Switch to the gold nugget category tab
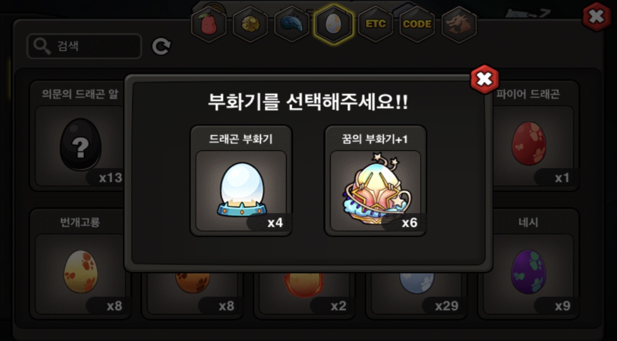The image size is (617, 341). (x=250, y=24)
